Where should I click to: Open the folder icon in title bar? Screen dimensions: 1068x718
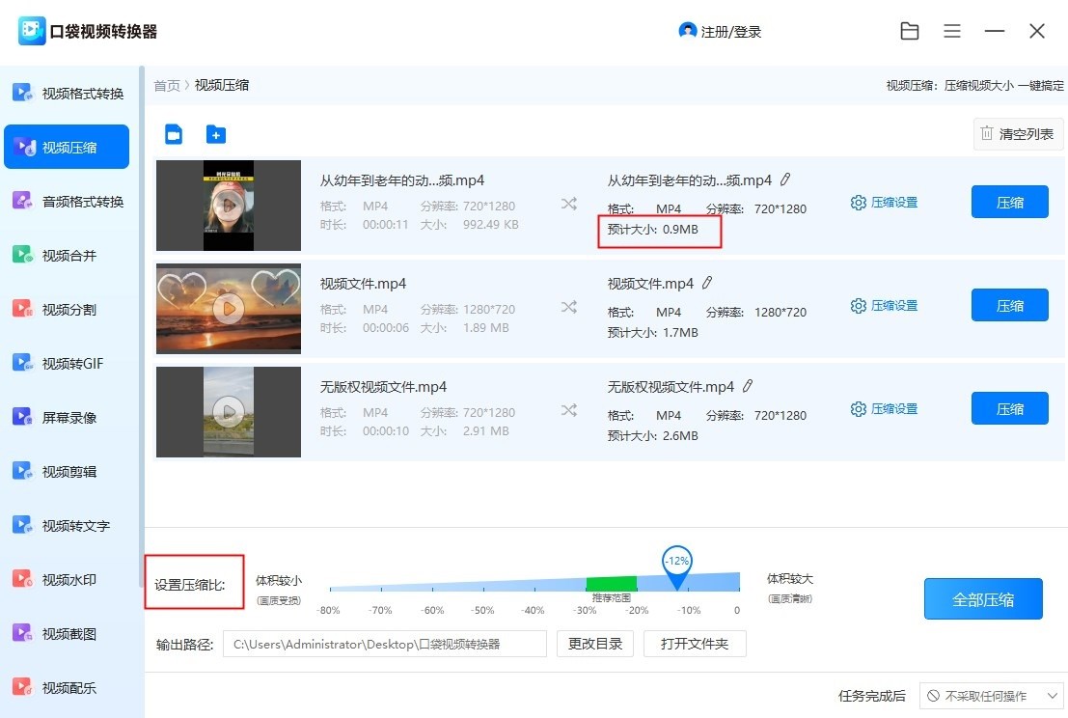[909, 31]
